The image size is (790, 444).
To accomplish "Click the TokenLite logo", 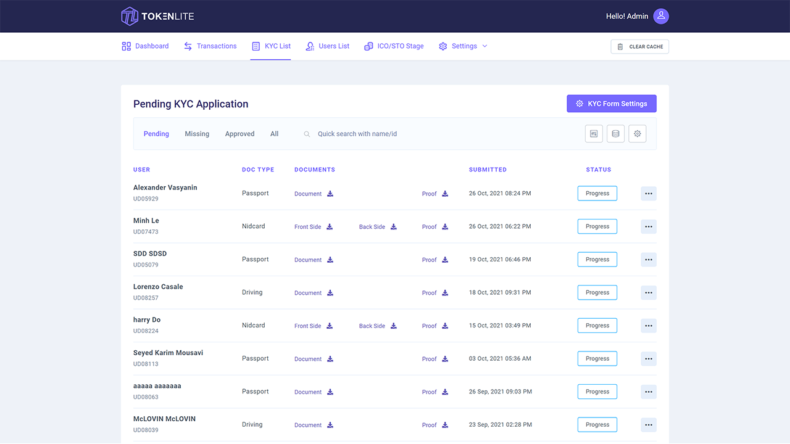I will tap(157, 16).
